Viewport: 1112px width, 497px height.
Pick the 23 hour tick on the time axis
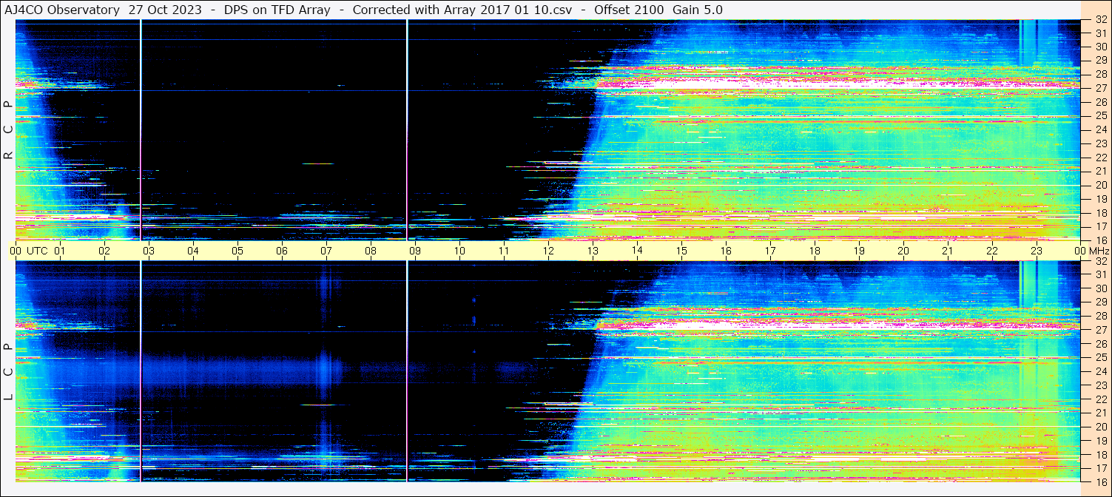pos(1037,251)
